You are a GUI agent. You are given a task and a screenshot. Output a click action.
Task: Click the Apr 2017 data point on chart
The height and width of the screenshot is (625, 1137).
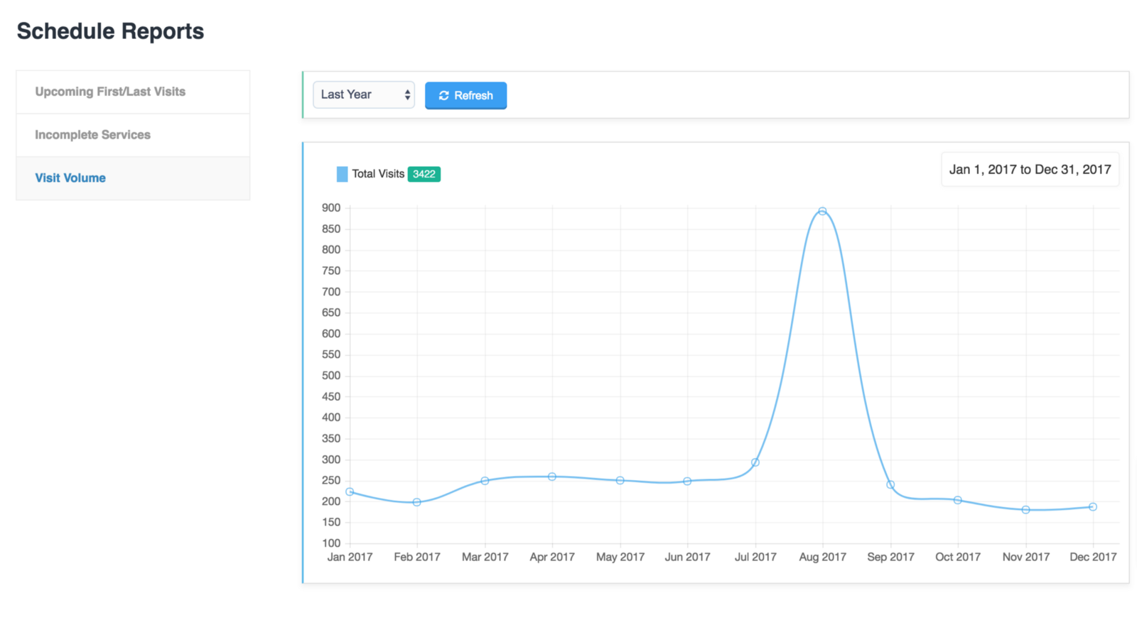pos(552,477)
